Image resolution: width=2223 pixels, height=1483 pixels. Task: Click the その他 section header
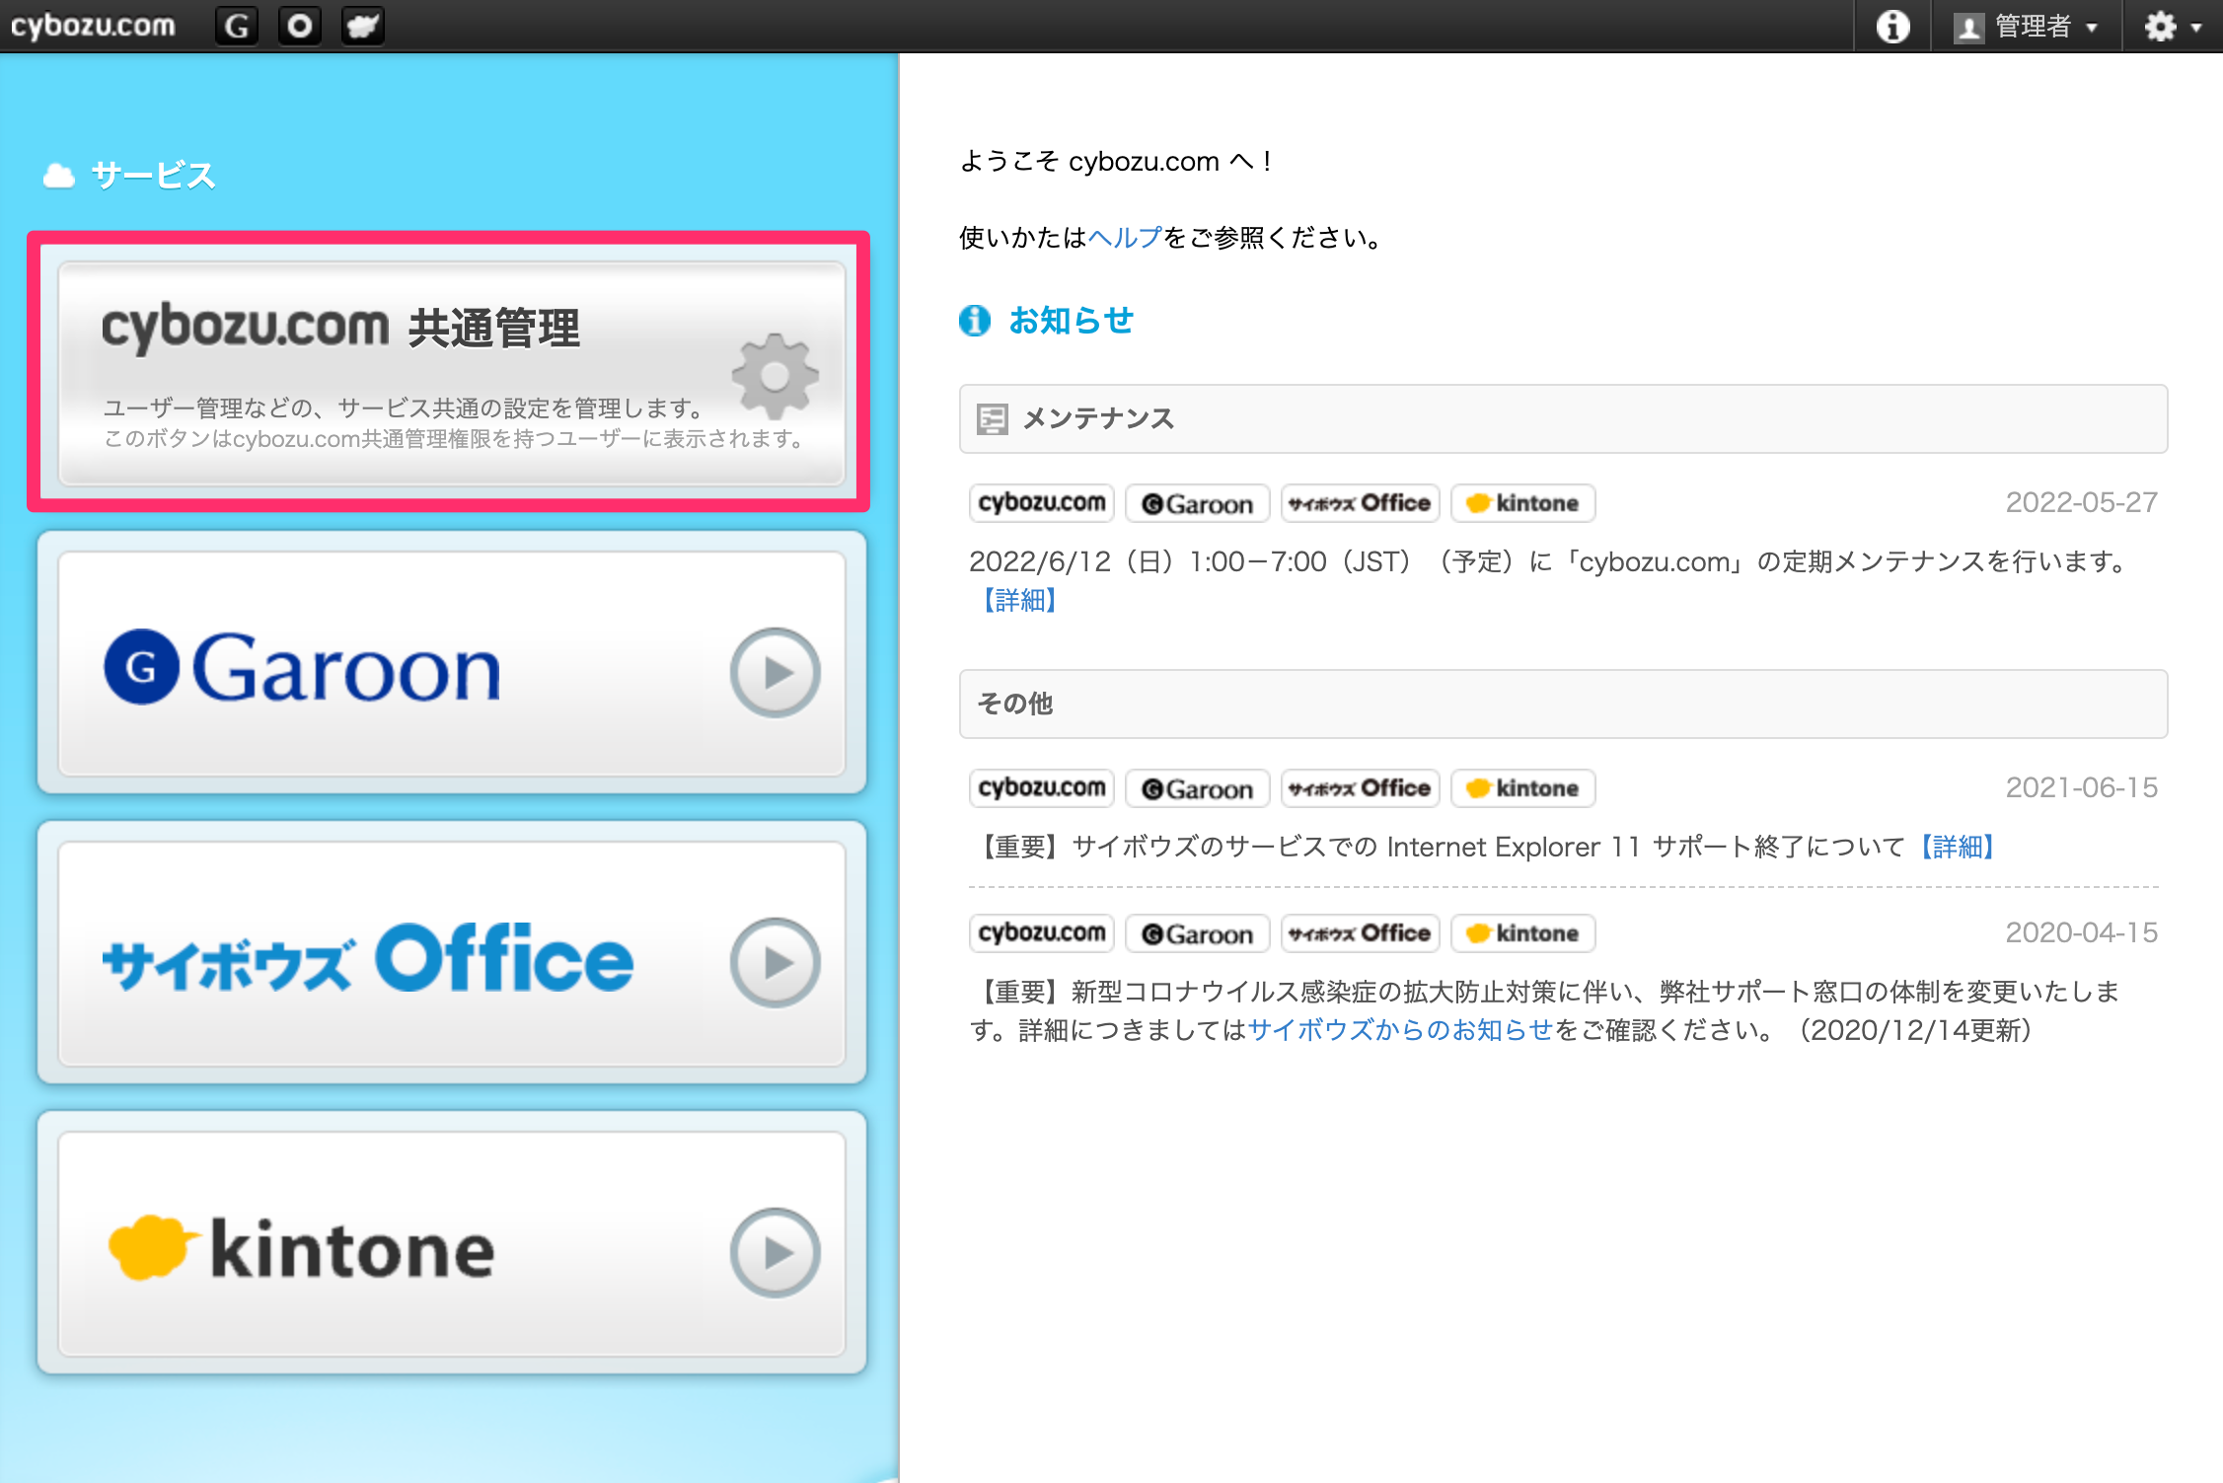[1563, 704]
